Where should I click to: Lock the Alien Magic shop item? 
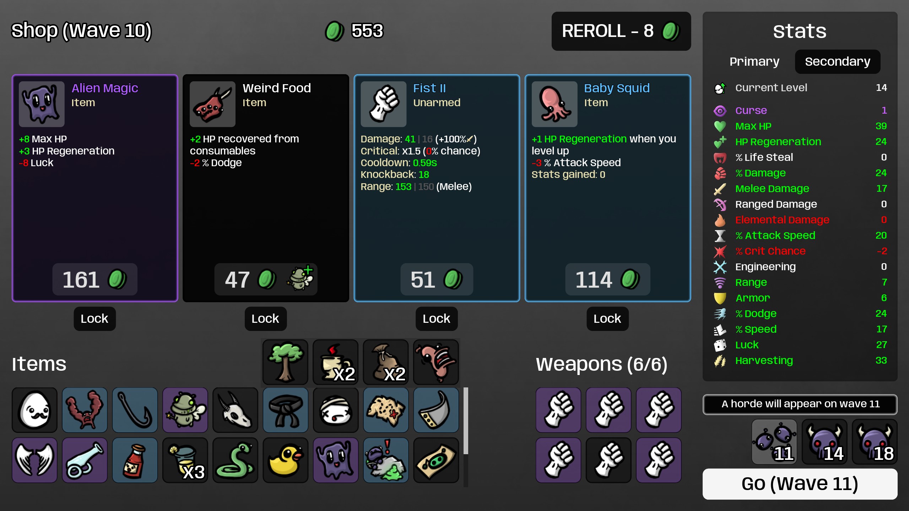click(94, 319)
